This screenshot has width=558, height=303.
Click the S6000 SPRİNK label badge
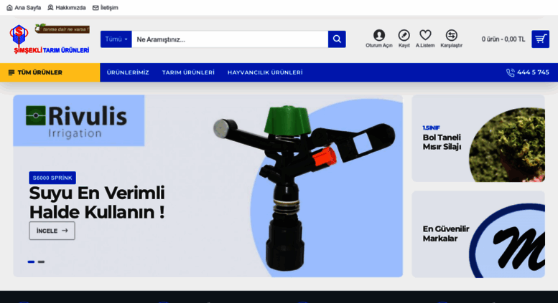pos(52,178)
